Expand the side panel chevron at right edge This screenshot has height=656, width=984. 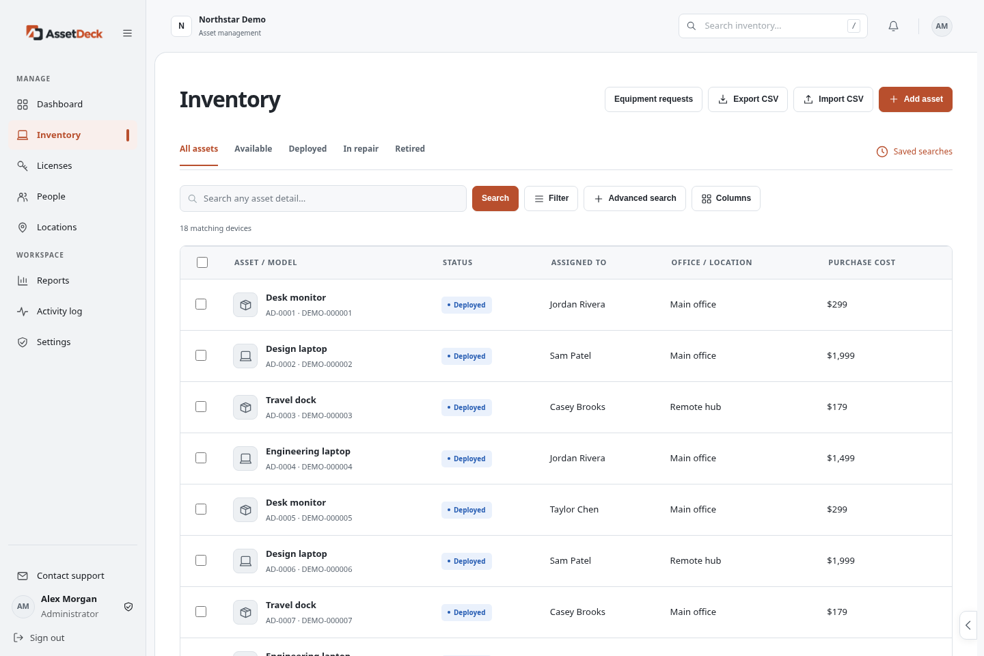point(968,625)
